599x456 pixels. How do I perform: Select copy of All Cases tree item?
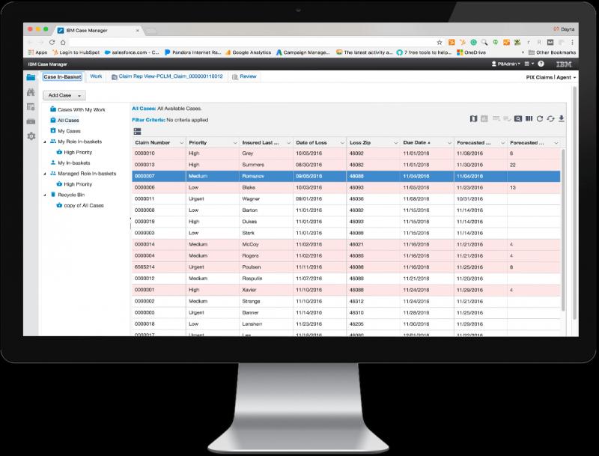pyautogui.click(x=80, y=205)
